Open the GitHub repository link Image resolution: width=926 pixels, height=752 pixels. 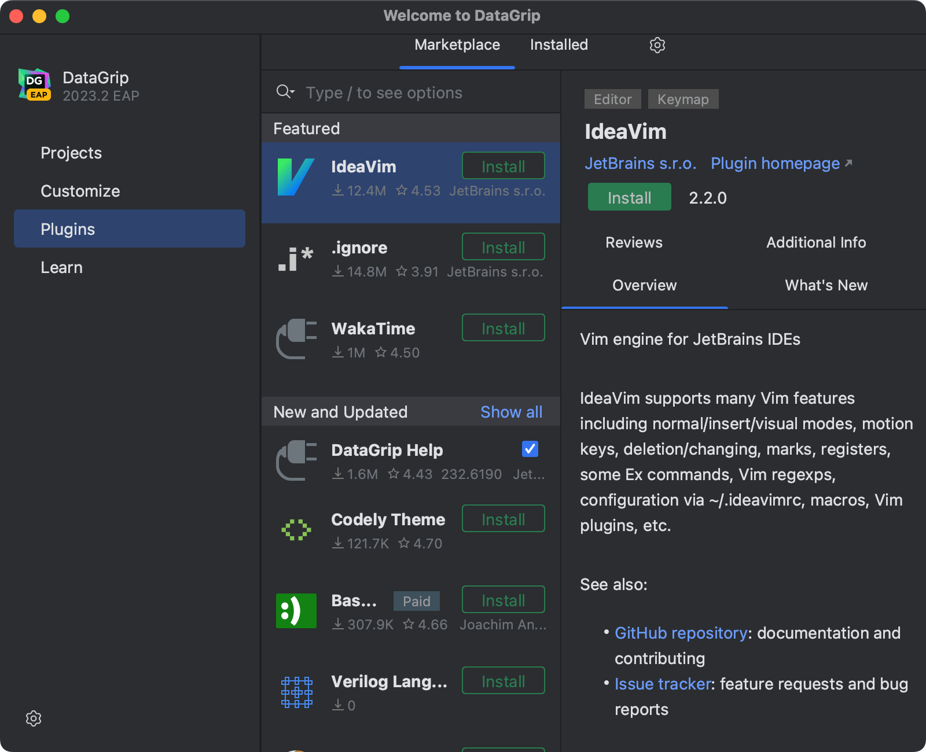681,633
